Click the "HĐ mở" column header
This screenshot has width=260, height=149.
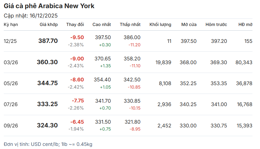245,24
